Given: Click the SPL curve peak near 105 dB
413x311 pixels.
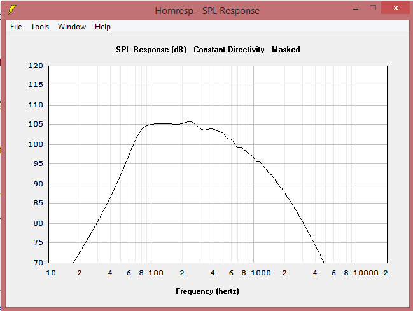Looking at the screenshot, I should (190, 122).
